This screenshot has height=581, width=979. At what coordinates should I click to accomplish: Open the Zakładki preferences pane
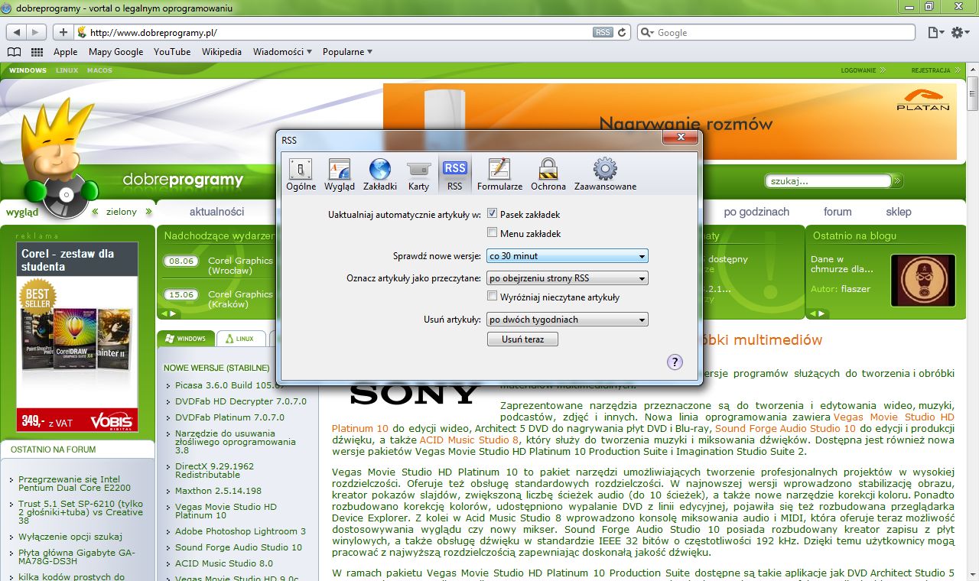[380, 174]
